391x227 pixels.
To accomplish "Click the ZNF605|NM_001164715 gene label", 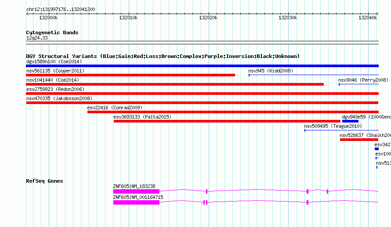I will pyautogui.click(x=138, y=197).
